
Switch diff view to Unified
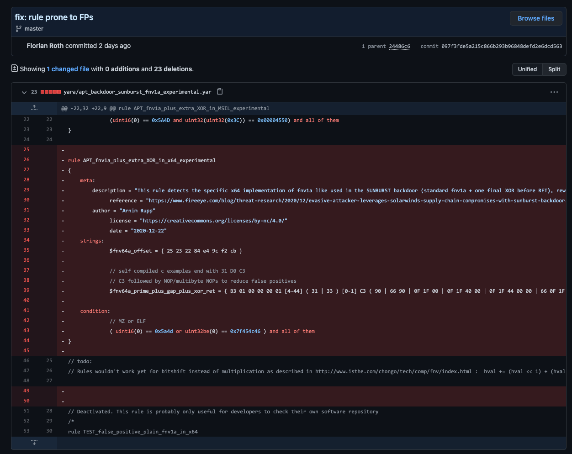pyautogui.click(x=527, y=69)
